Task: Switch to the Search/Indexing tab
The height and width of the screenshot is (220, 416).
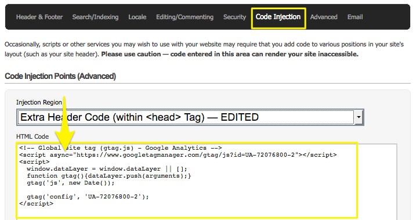Action: [95, 17]
